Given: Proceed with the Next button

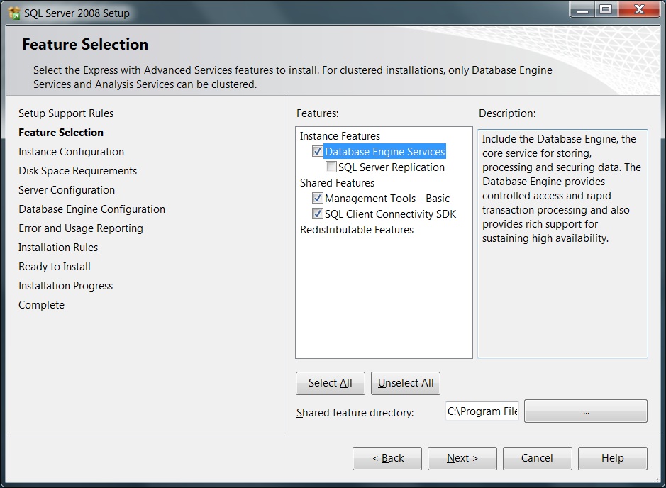Looking at the screenshot, I should point(462,458).
